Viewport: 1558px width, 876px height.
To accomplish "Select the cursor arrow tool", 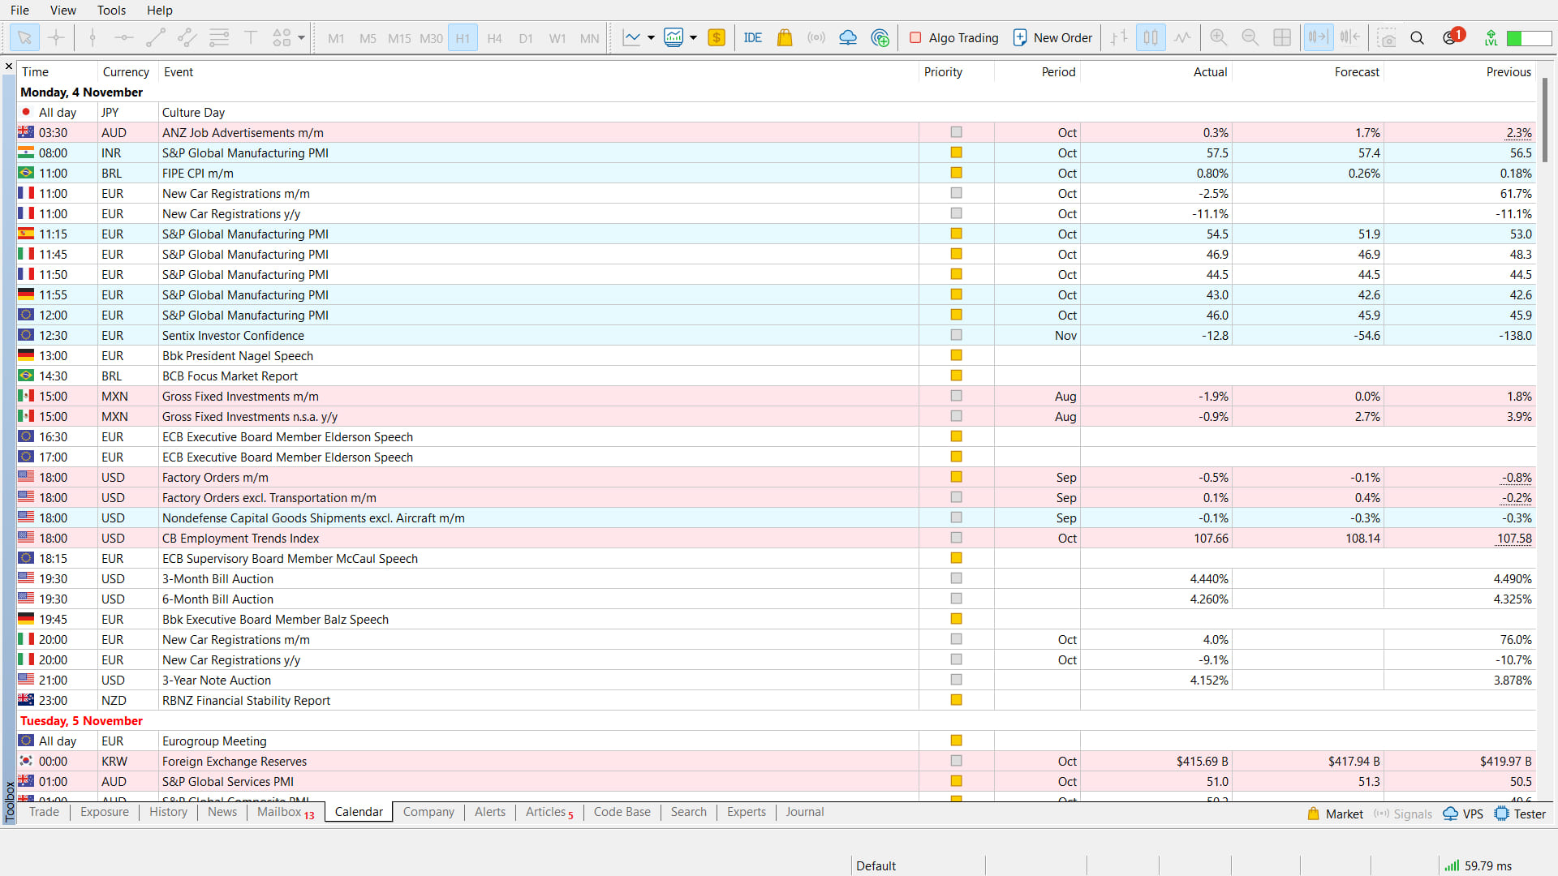I will point(24,37).
